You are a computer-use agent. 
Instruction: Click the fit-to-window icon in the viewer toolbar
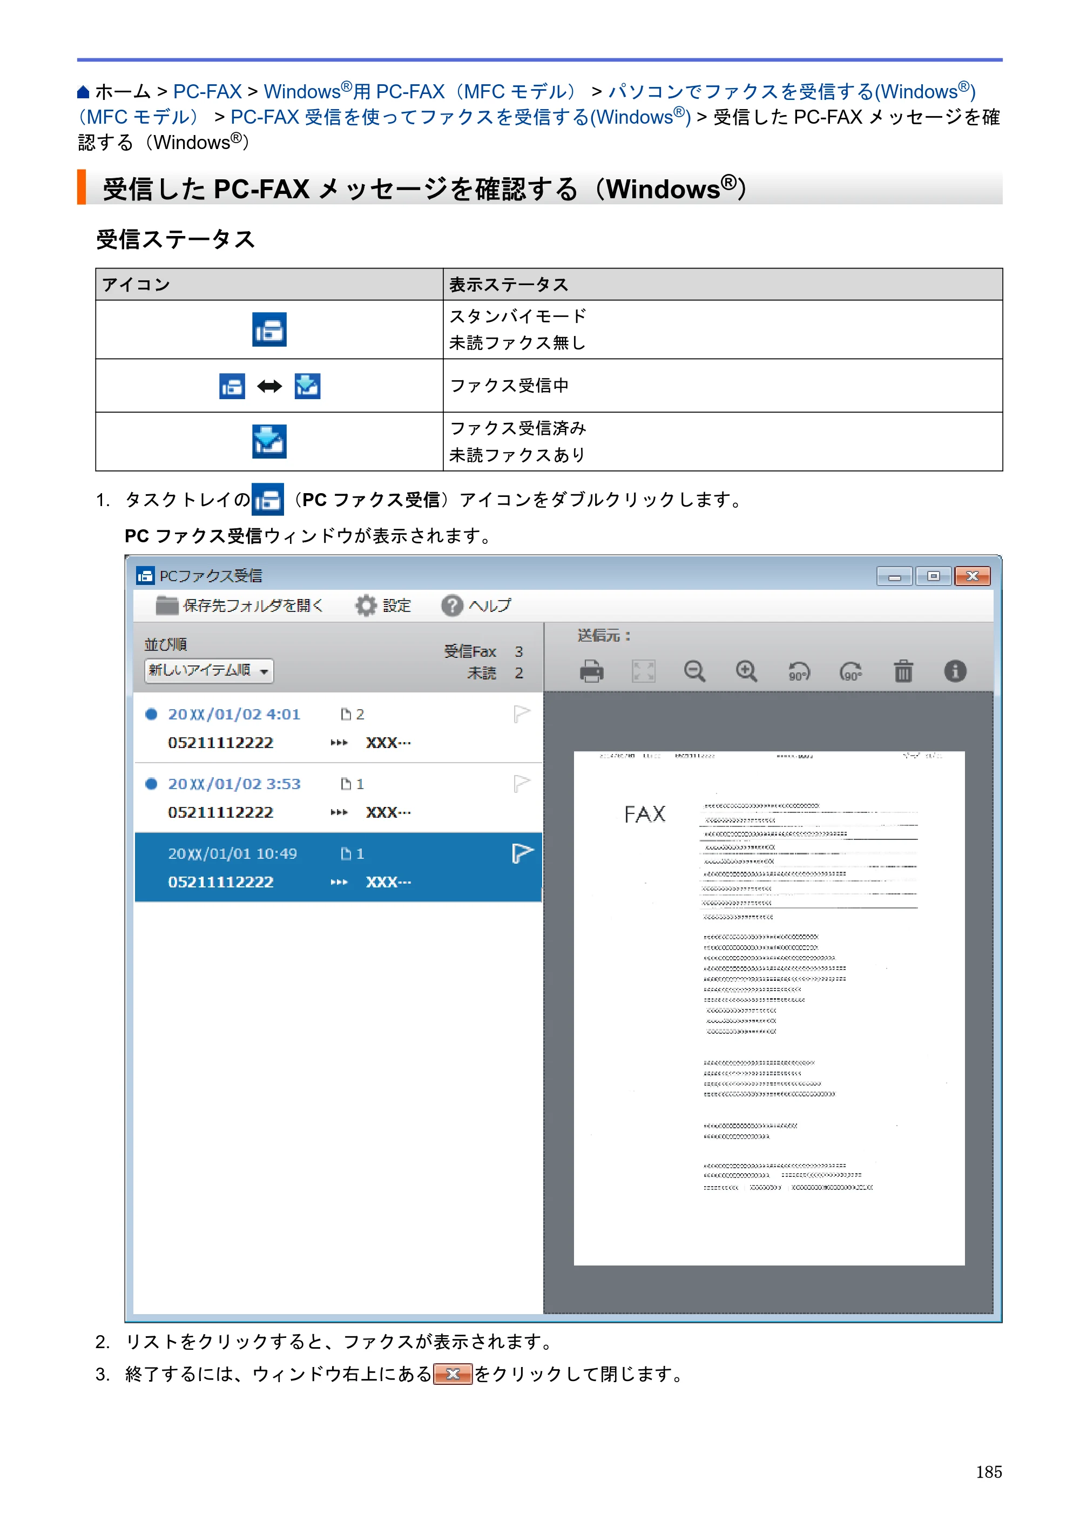pos(643,671)
